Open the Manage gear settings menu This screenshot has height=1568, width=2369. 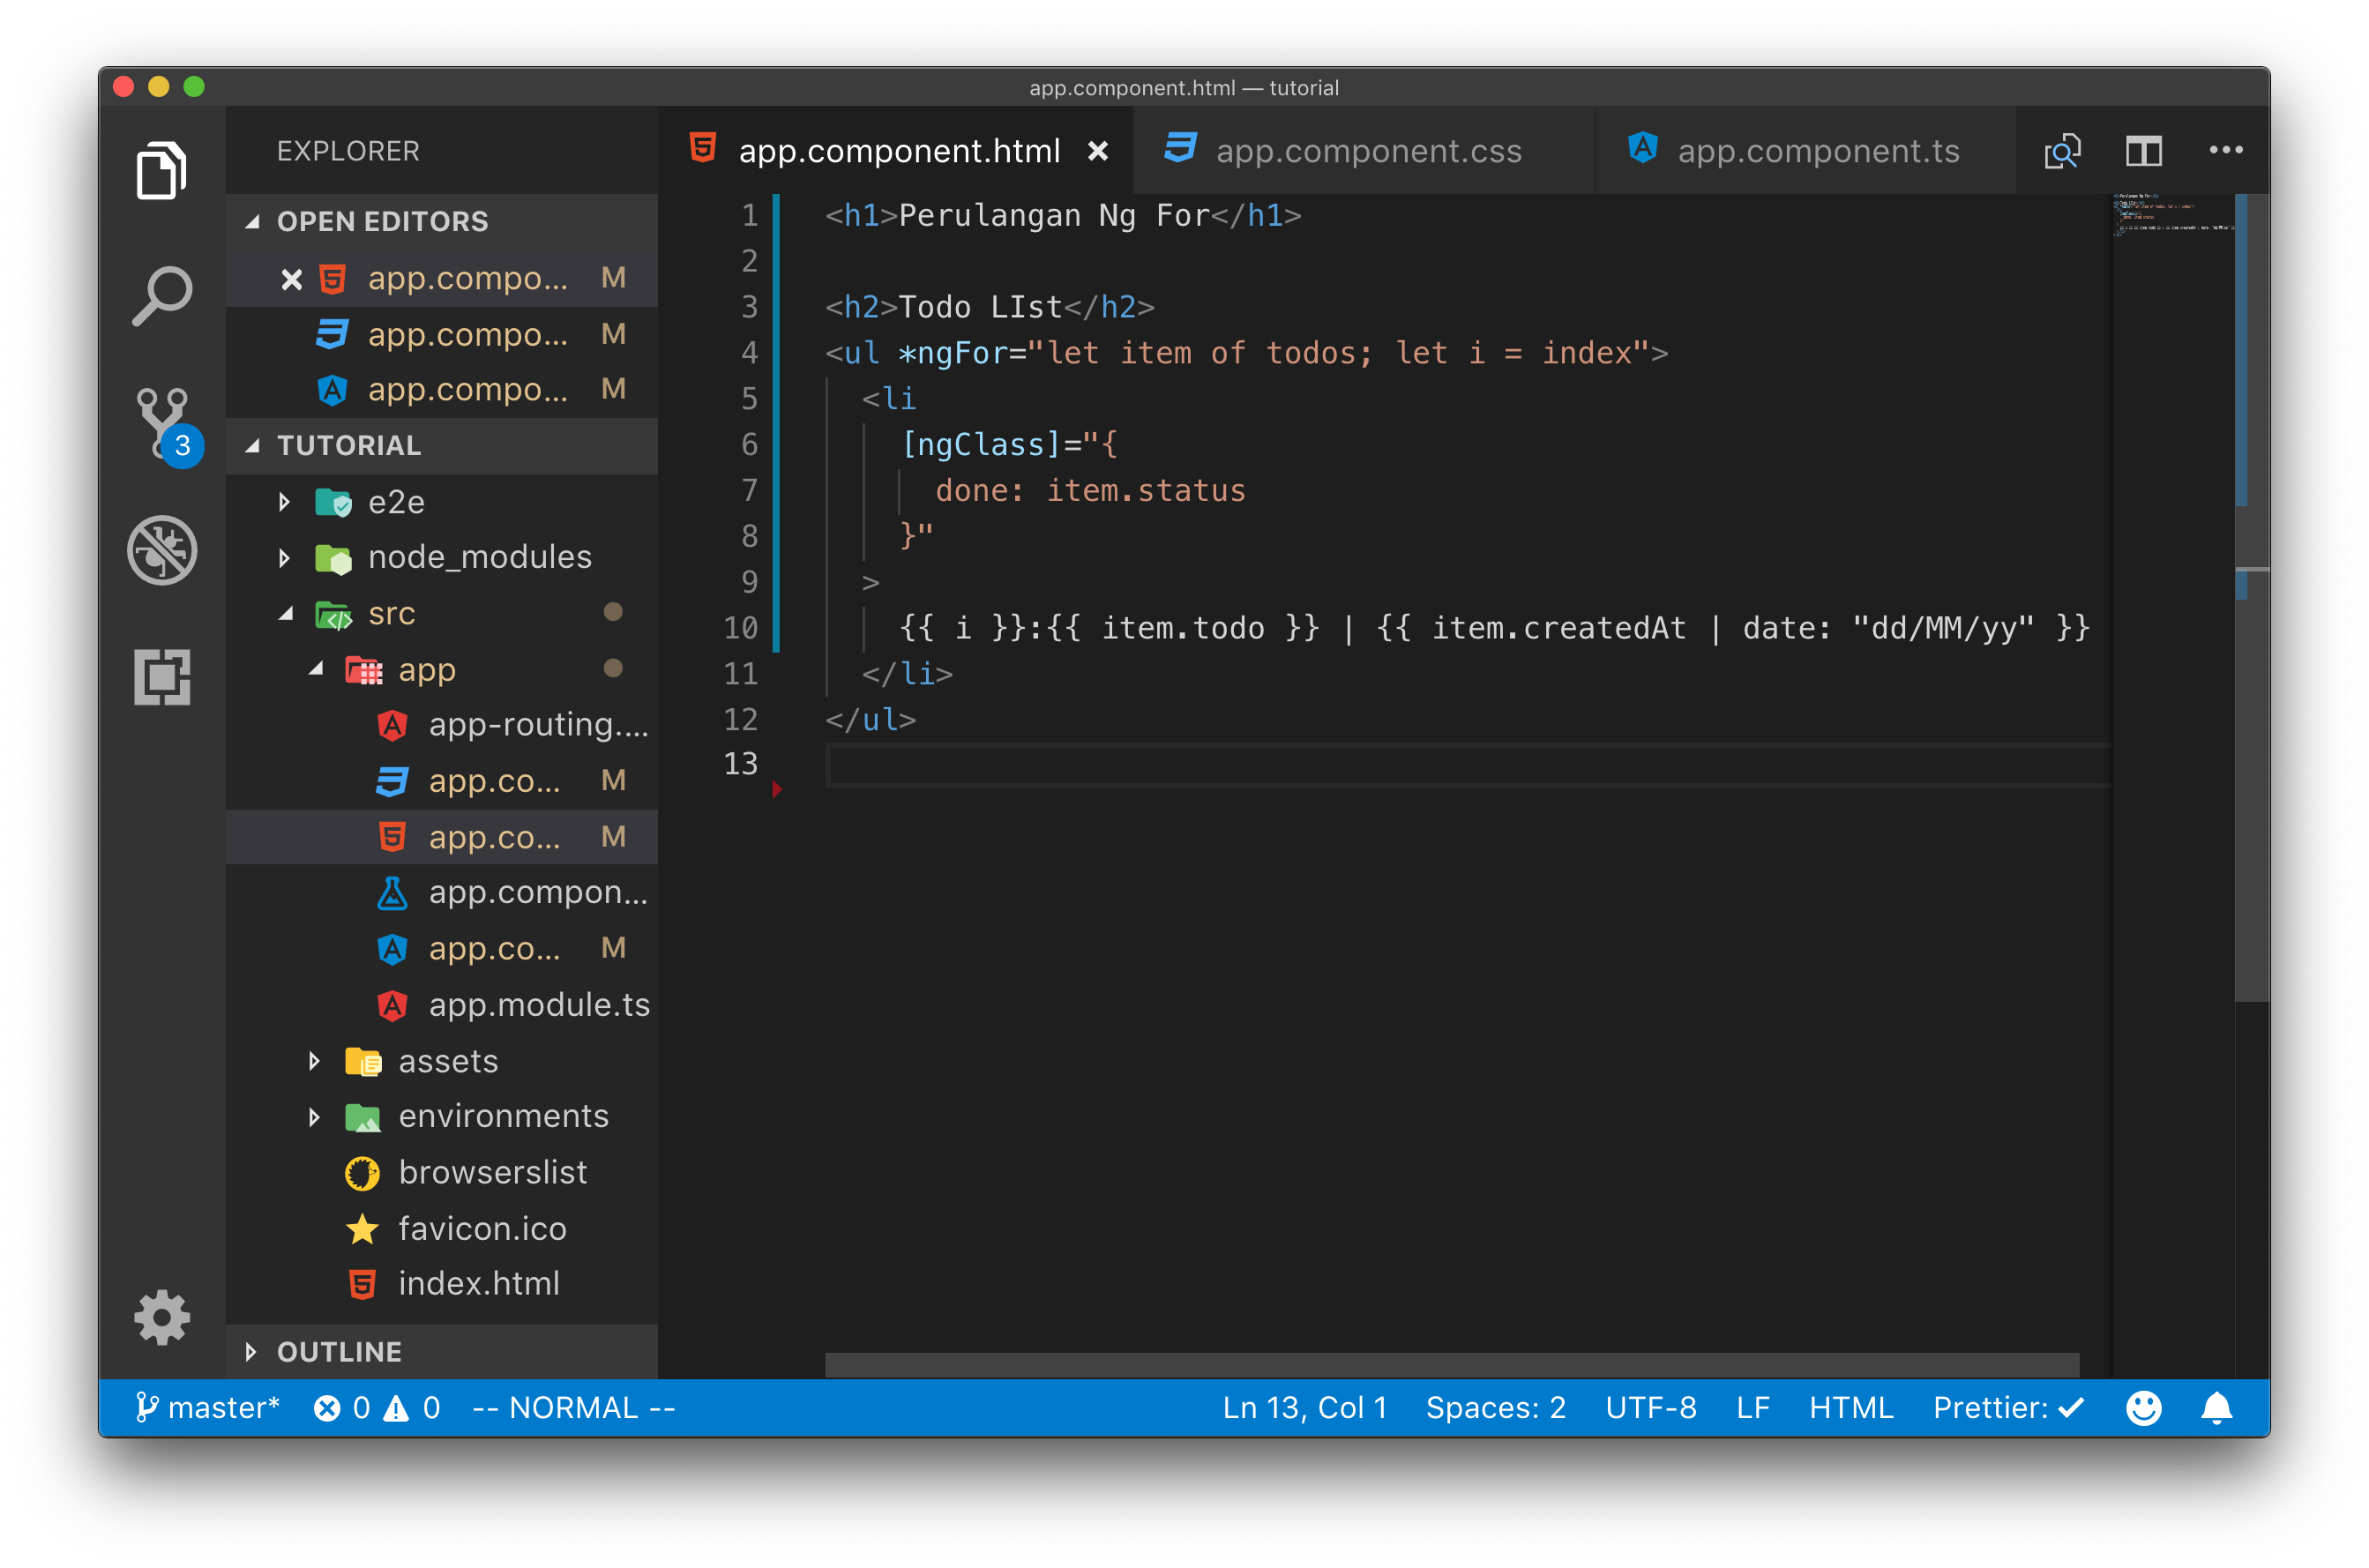coord(162,1317)
